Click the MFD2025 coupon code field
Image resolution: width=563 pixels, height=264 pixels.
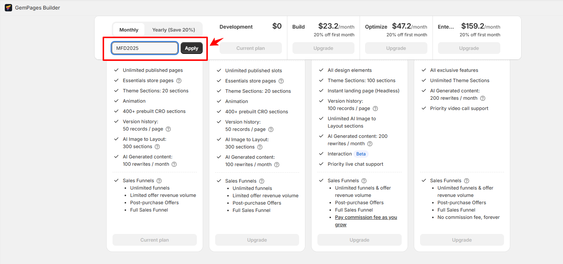pos(145,48)
